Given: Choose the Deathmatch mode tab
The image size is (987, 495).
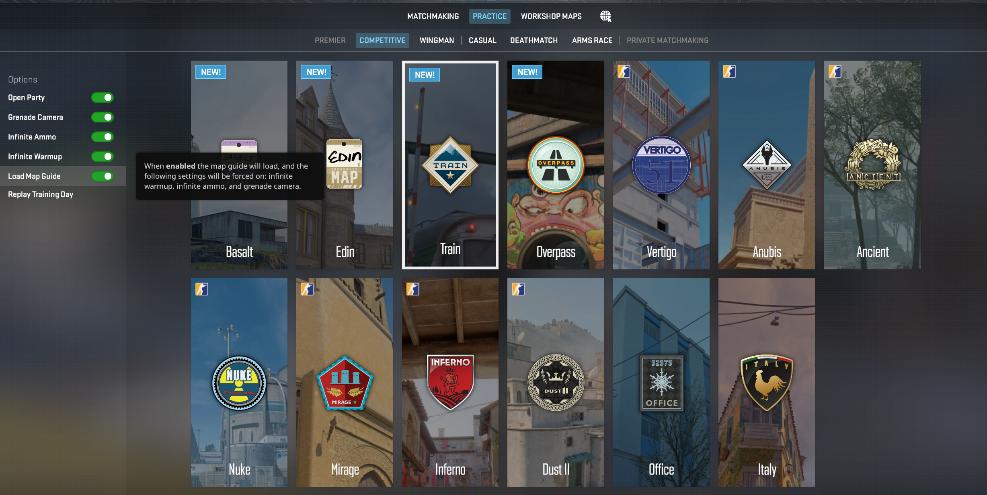Looking at the screenshot, I should [x=534, y=41].
